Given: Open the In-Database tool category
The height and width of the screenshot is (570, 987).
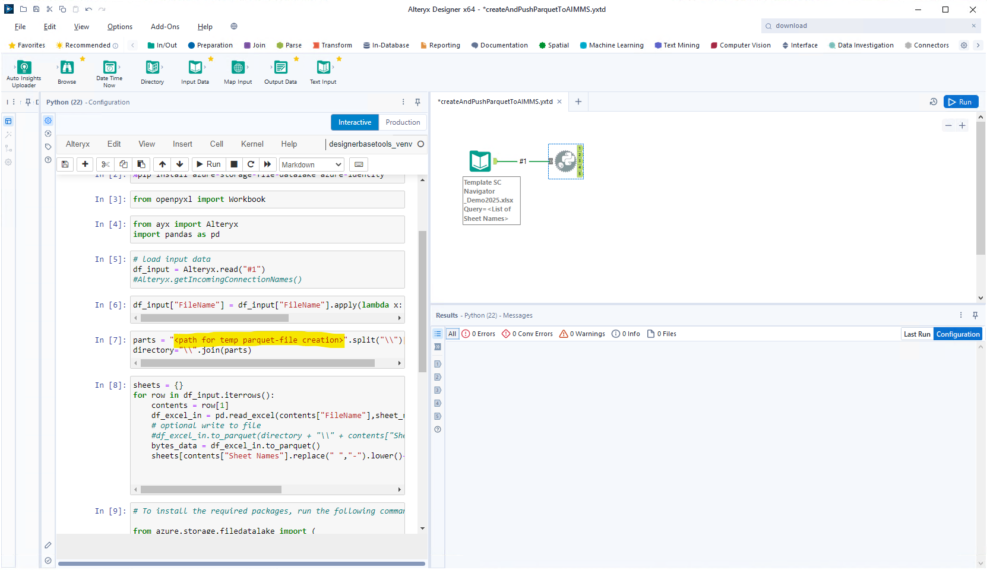Looking at the screenshot, I should [x=386, y=45].
